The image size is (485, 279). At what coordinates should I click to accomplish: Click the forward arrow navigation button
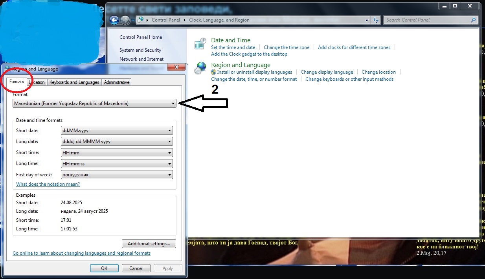point(125,20)
